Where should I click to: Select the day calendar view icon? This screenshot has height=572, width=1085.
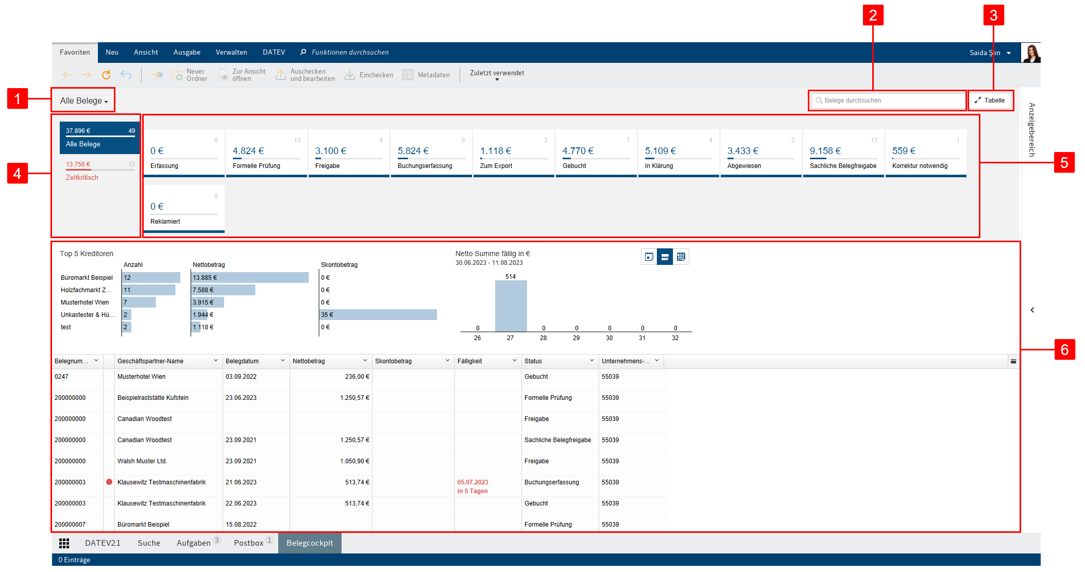pos(649,257)
